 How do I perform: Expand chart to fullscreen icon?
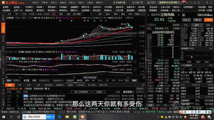[143, 14]
